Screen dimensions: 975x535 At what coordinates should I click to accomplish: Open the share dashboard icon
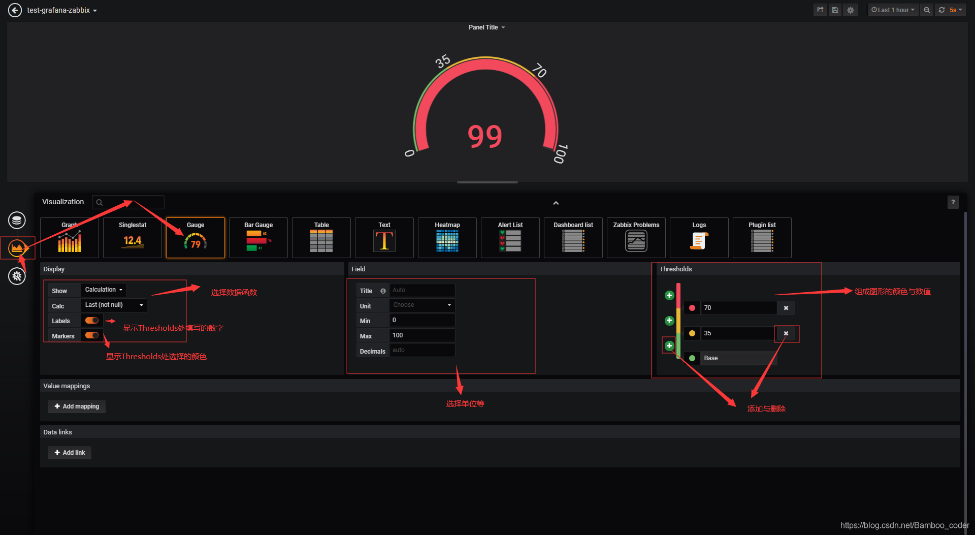[820, 10]
